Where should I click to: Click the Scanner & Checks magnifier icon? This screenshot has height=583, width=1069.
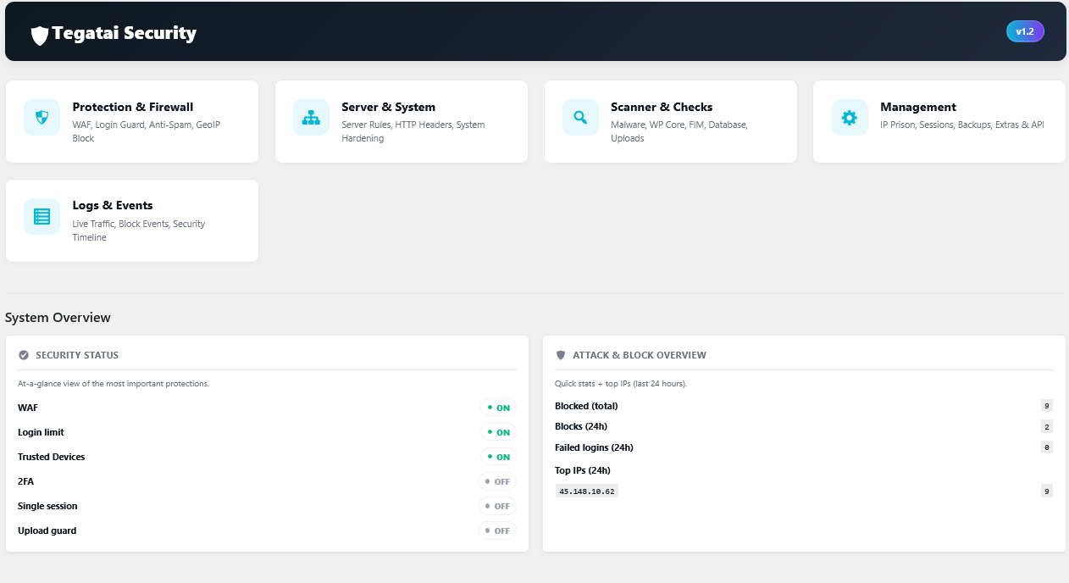[580, 117]
